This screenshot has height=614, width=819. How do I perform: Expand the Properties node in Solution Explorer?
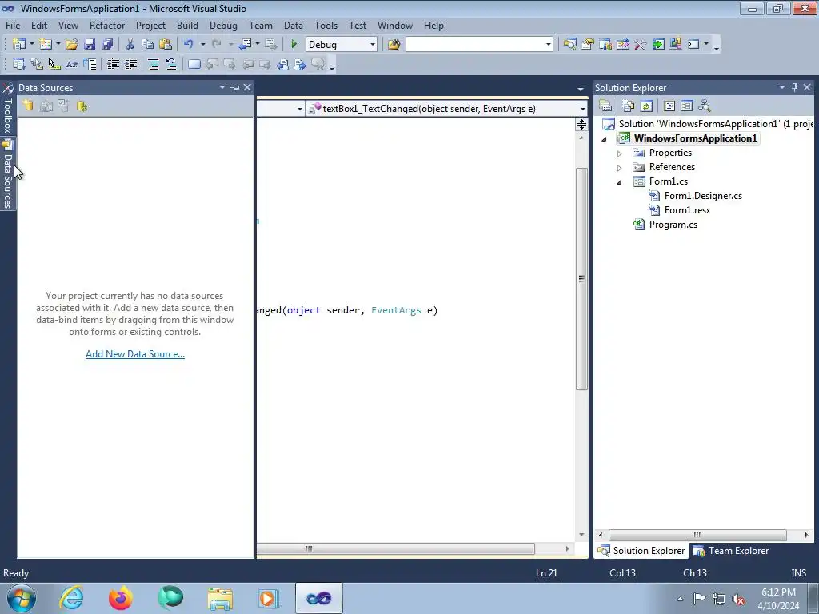pos(620,153)
